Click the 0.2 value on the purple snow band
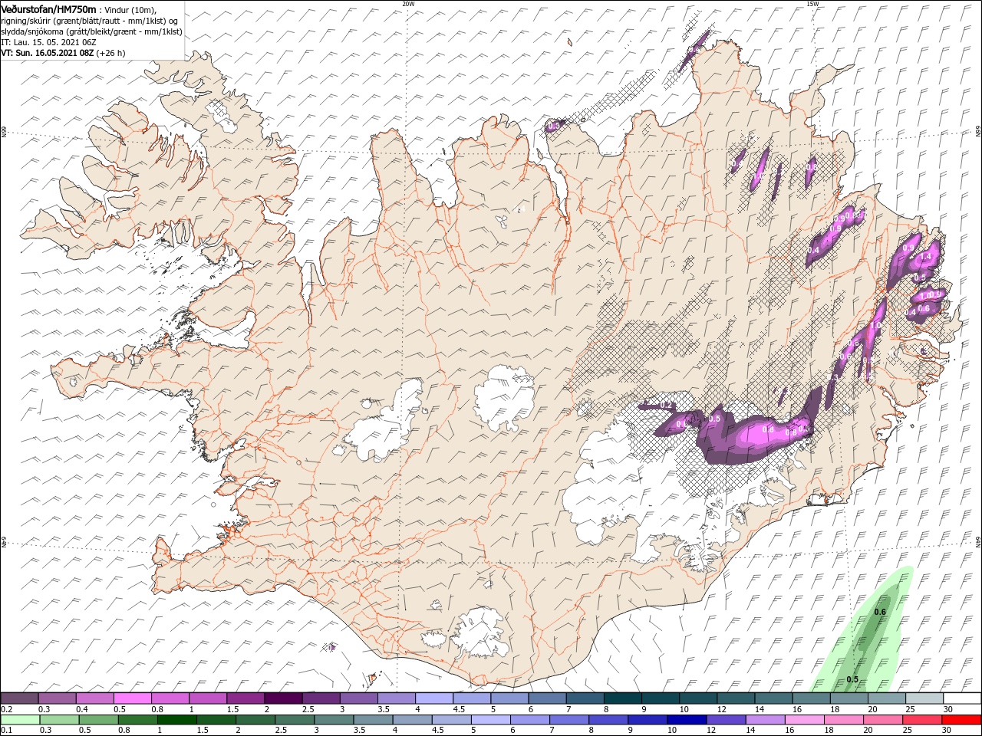Image resolution: width=982 pixels, height=736 pixels. click(x=667, y=405)
